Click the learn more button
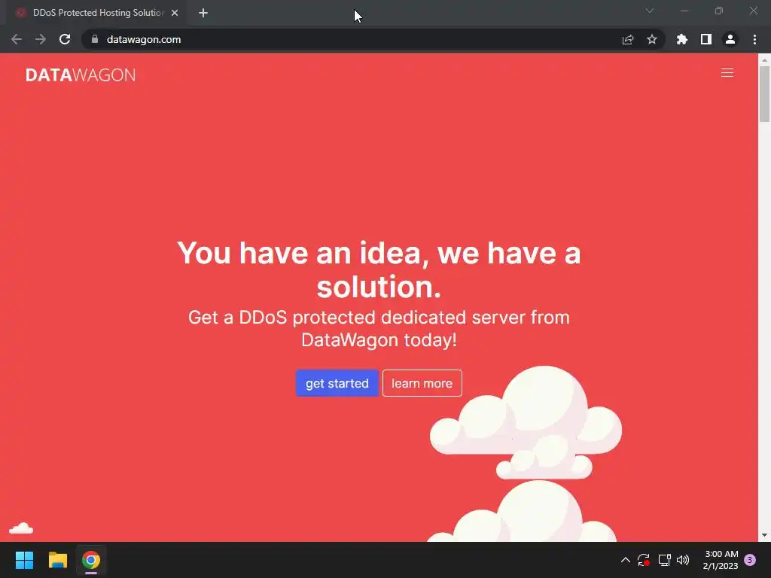 tap(422, 383)
